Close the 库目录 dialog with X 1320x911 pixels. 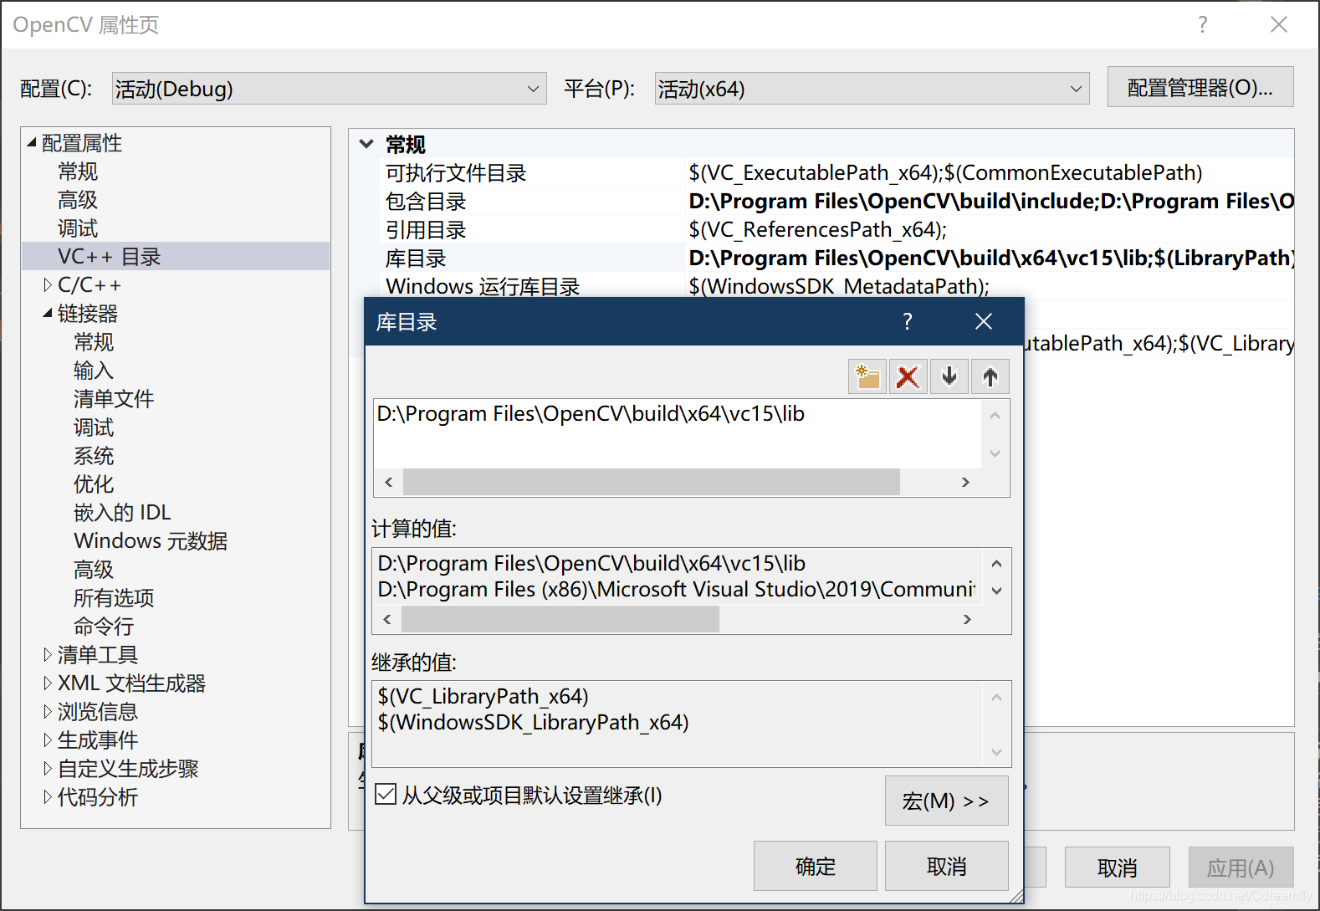tap(984, 321)
